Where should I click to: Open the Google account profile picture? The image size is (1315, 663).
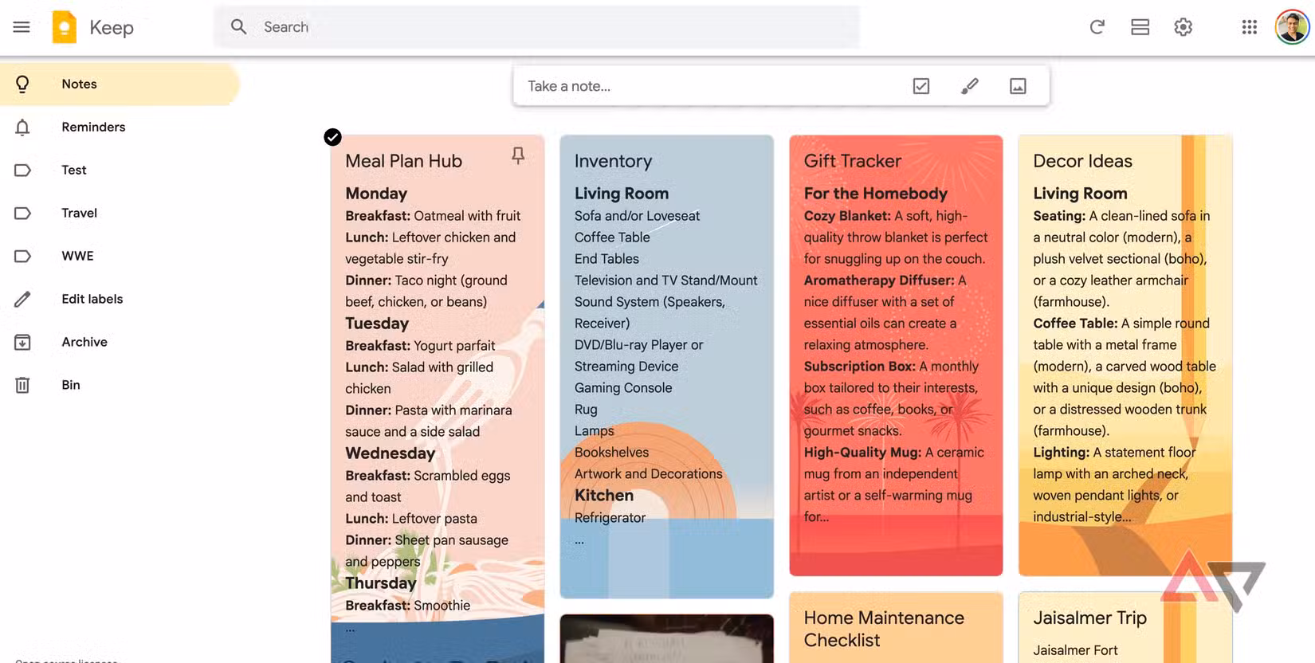coord(1291,27)
